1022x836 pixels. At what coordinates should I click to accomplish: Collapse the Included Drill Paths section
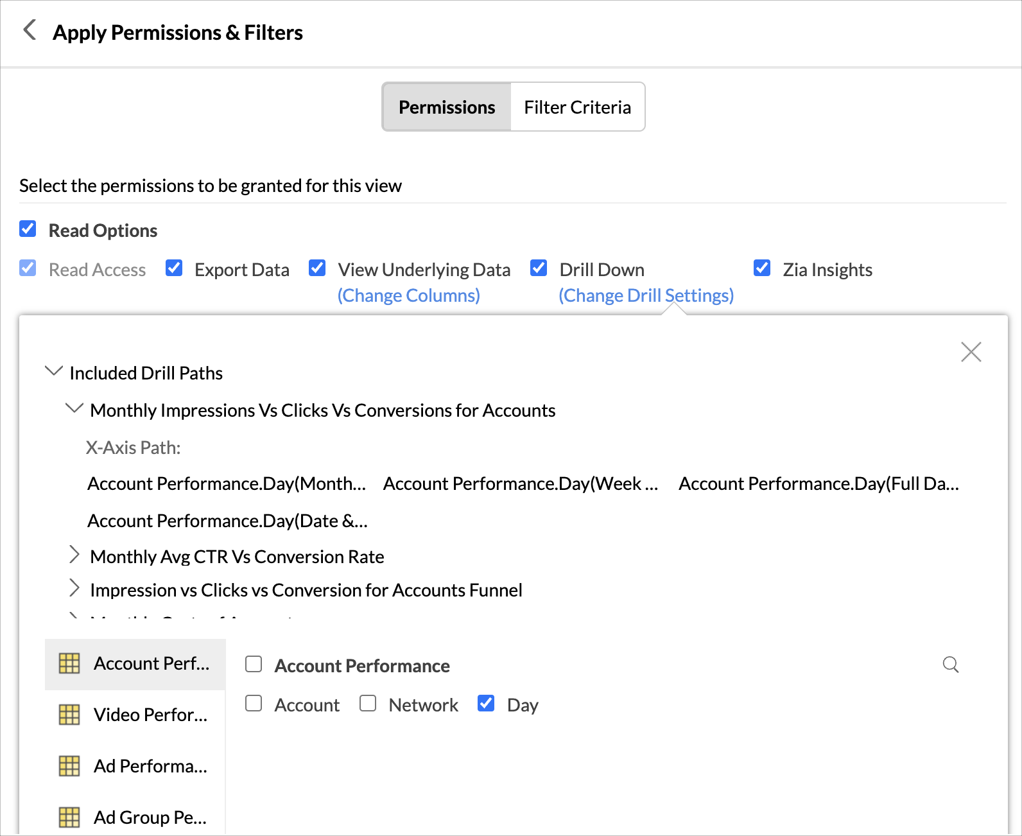point(54,371)
